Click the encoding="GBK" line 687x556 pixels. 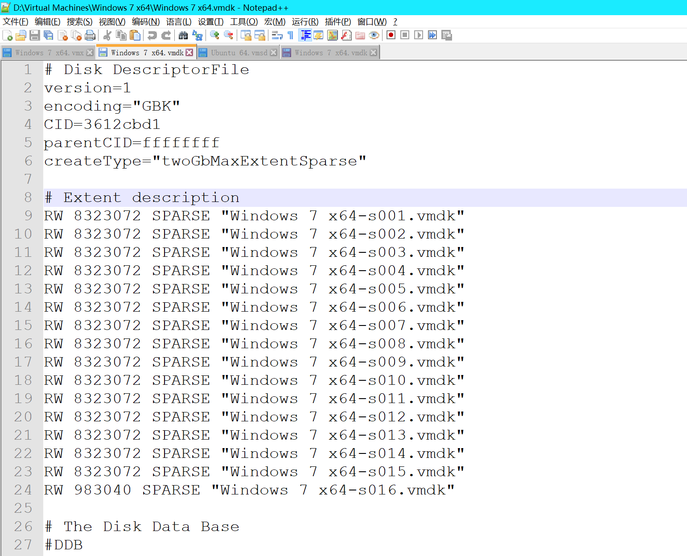(x=112, y=106)
